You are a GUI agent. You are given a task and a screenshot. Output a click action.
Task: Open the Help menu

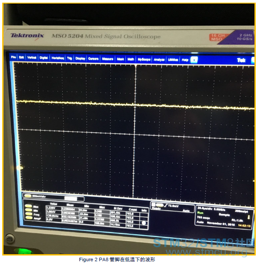tap(185, 60)
